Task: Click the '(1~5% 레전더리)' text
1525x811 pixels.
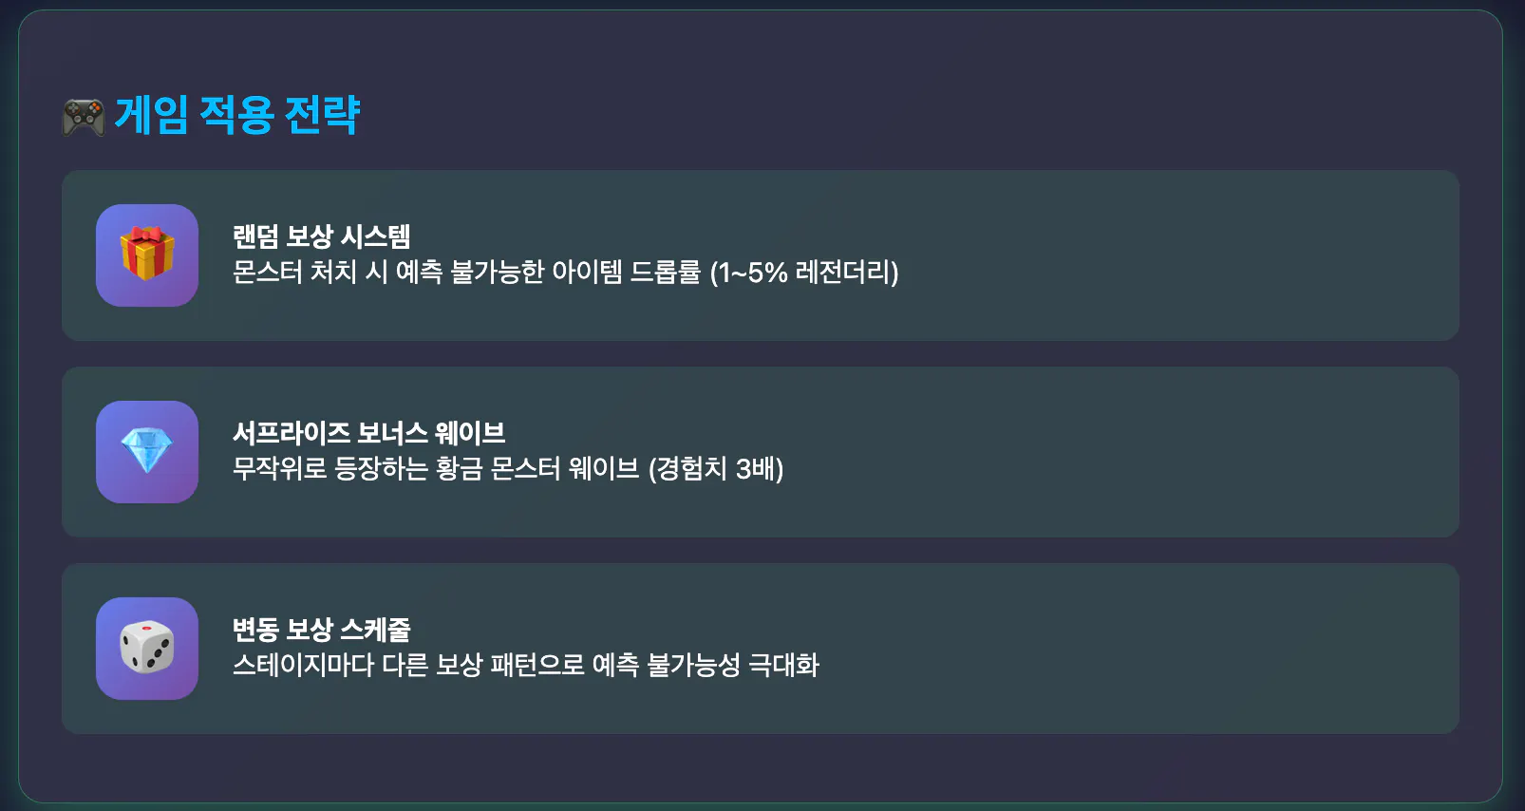Action: click(804, 273)
